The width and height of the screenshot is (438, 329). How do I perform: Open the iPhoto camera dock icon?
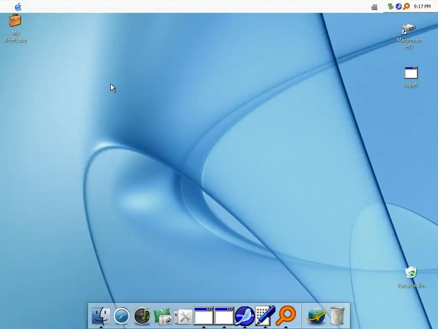(163, 317)
